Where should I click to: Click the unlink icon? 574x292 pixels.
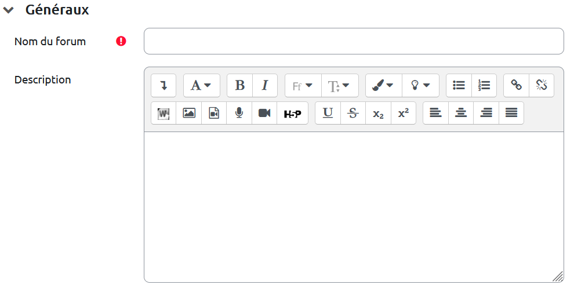[x=542, y=85]
